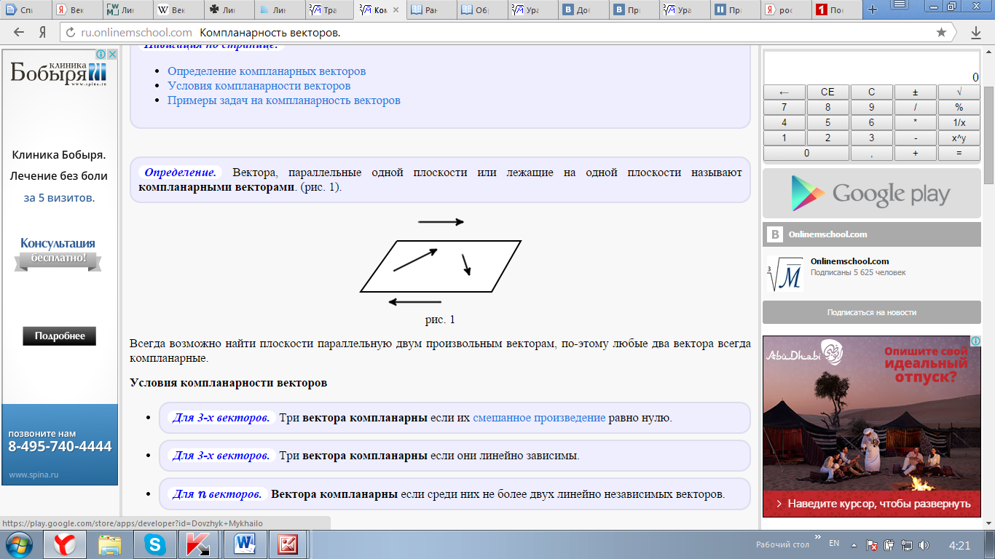Open link 'Определение компланарных векторов'

267,71
